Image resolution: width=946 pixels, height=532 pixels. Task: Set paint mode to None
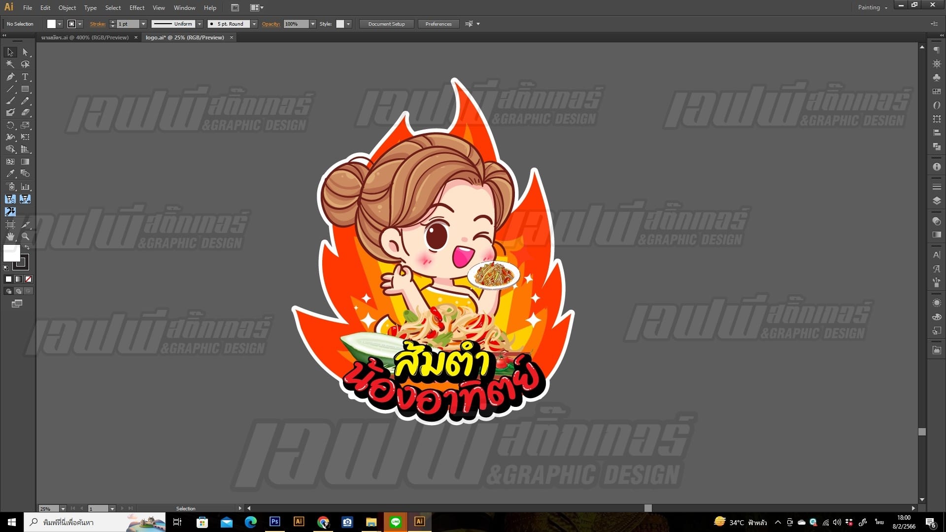coord(29,279)
